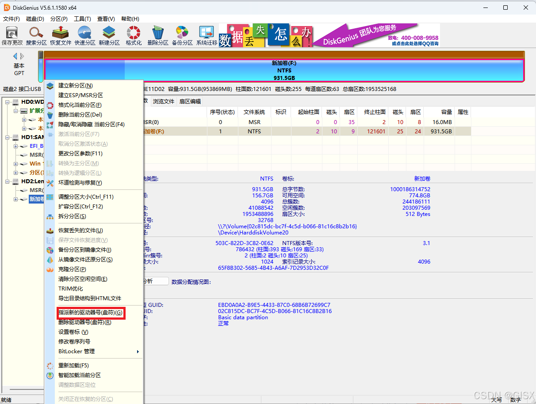Click the Backup Partition (备份分区) toolbar icon

(x=182, y=35)
